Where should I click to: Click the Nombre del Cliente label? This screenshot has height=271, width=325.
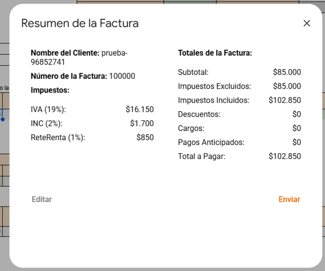(x=65, y=53)
